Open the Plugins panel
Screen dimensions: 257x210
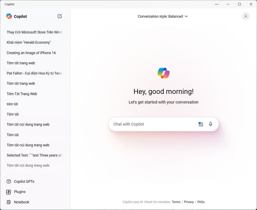click(16, 192)
